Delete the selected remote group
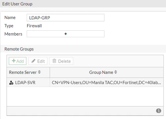Viewport: 166px width, 119px height. tap(61, 61)
